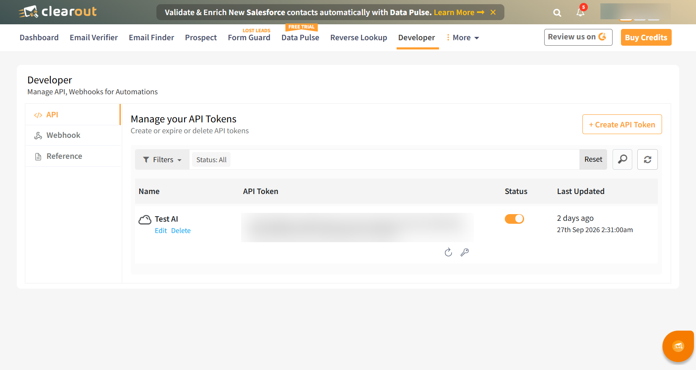This screenshot has width=696, height=370.
Task: Regenerate the Test AI API token
Action: tap(448, 252)
